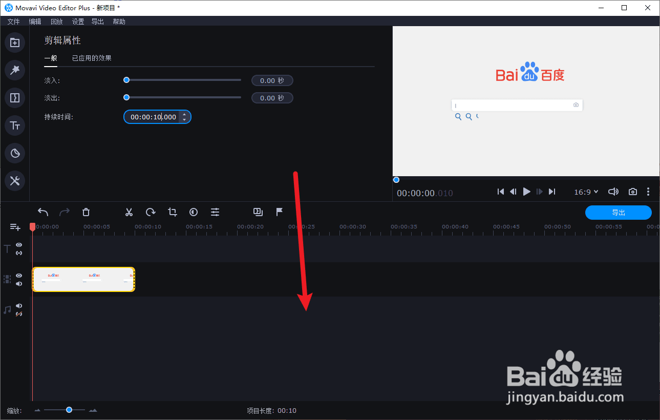
Task: Click the timeline zoom slider handle
Action: pyautogui.click(x=69, y=410)
